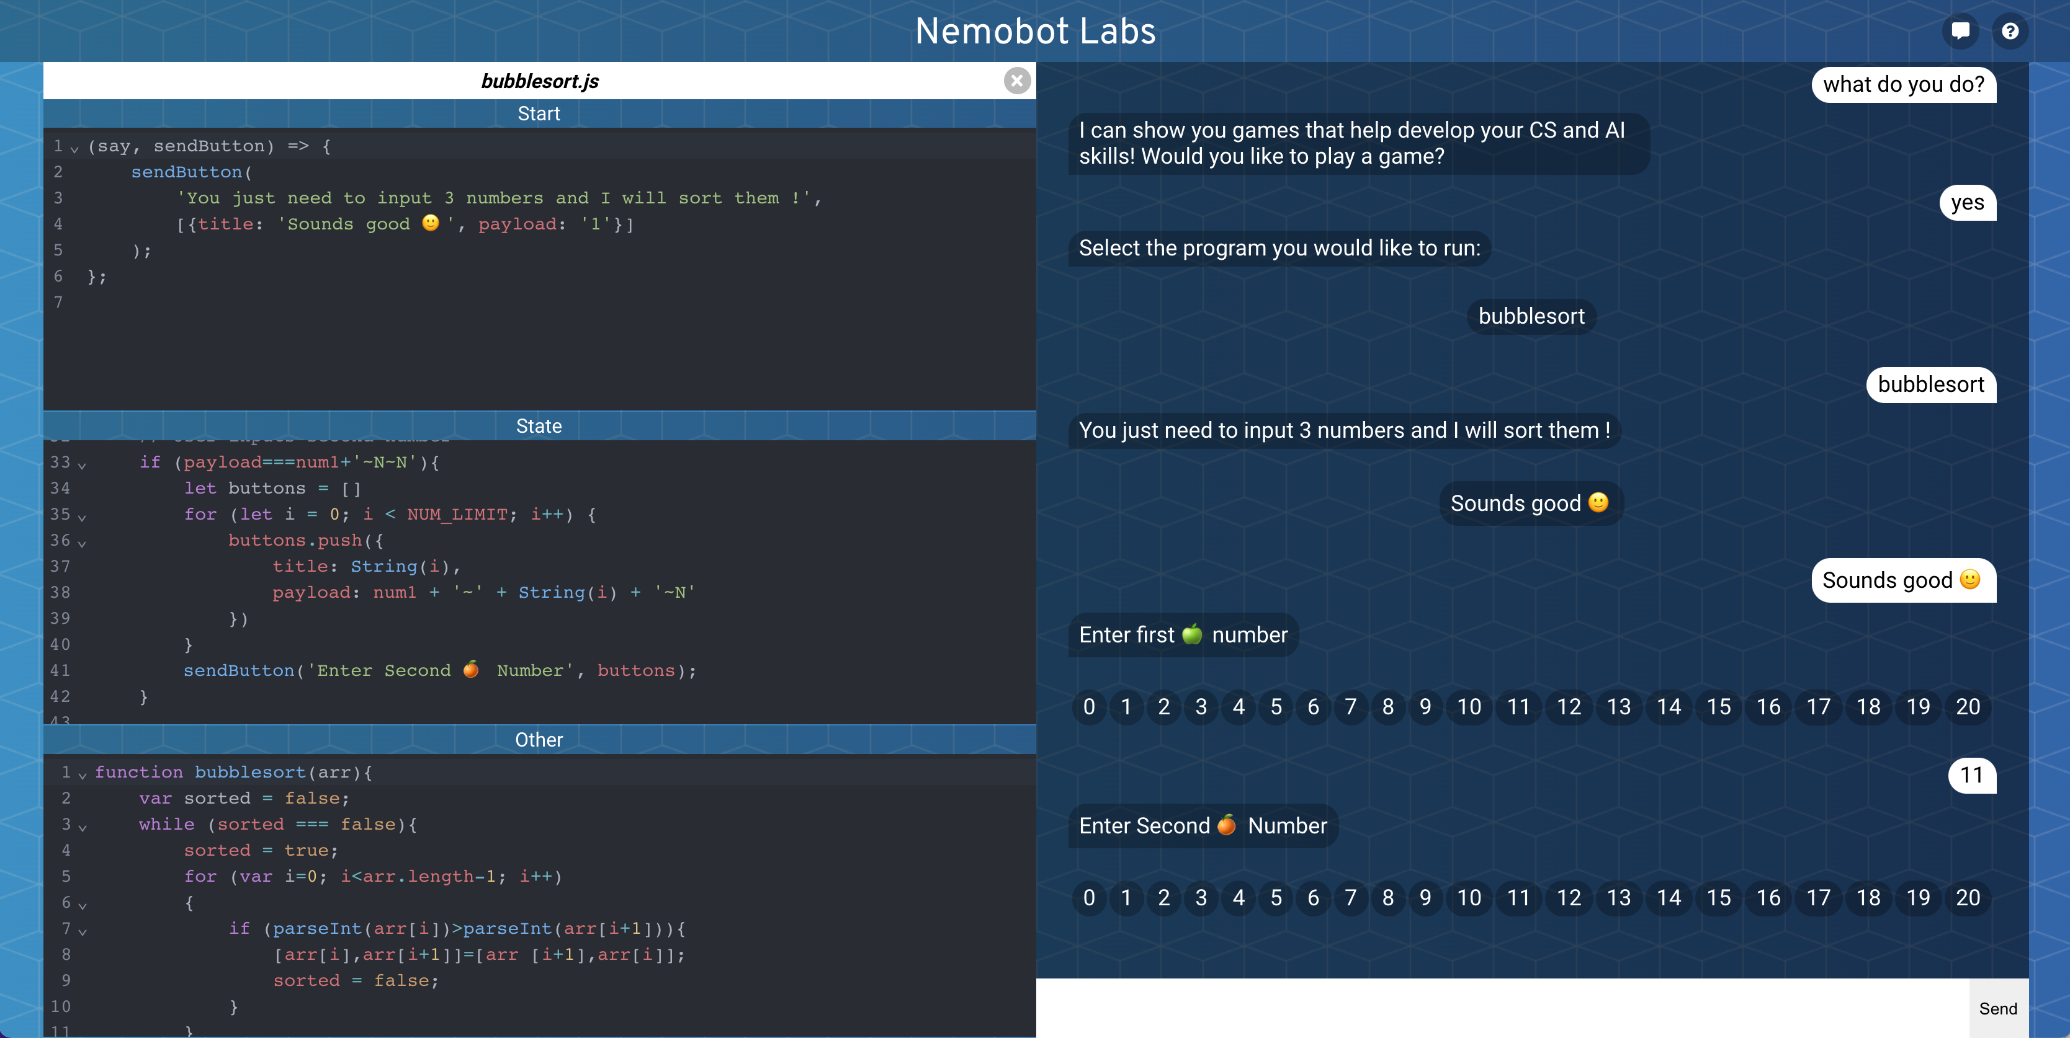Close the bubblesort.js editor panel
Image resolution: width=2070 pixels, height=1038 pixels.
1016,80
